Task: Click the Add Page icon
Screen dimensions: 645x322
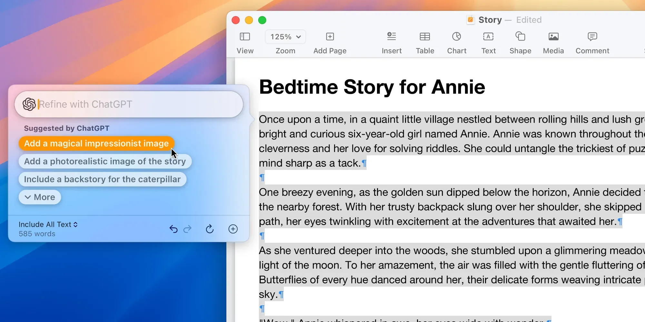Action: click(330, 37)
